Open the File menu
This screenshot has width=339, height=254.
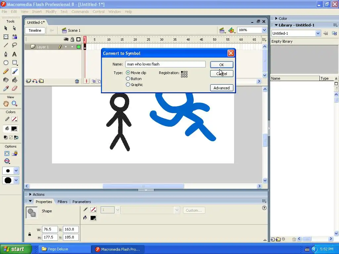coord(4,12)
